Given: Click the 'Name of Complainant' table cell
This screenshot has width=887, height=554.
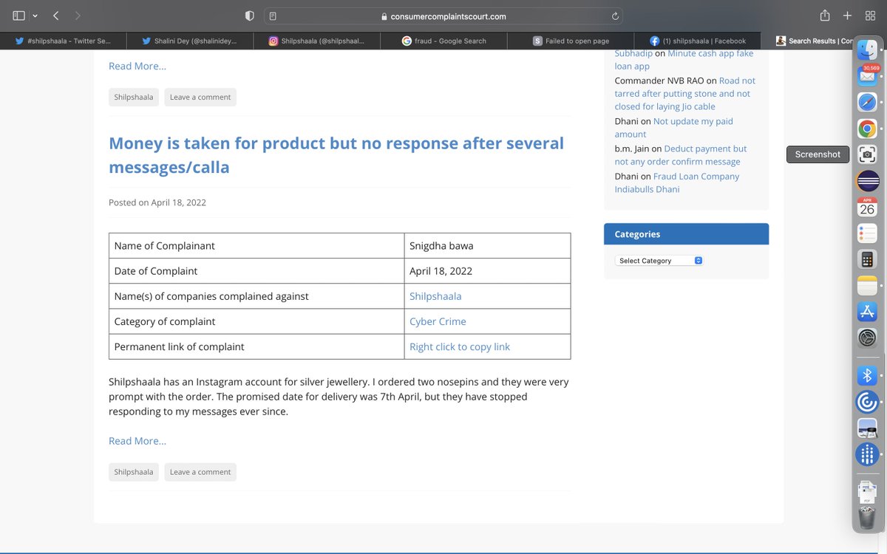Looking at the screenshot, I should pyautogui.click(x=256, y=246).
